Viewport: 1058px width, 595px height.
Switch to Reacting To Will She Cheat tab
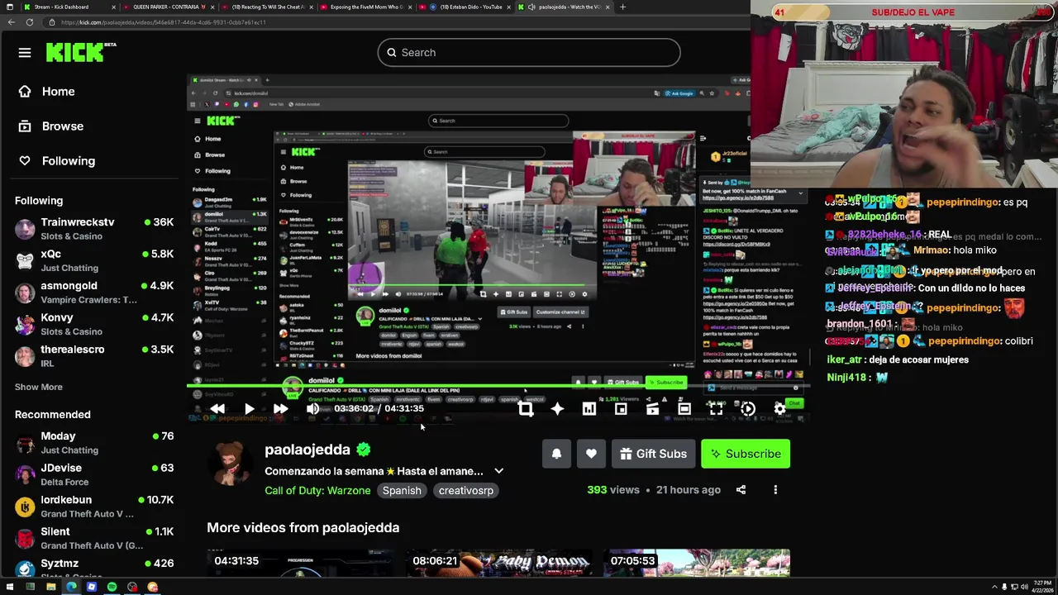[267, 7]
